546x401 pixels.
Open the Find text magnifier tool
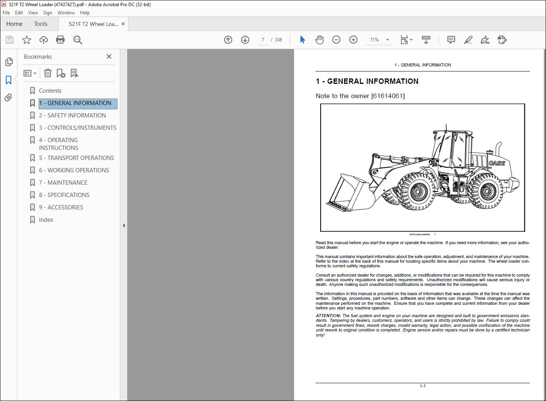(x=78, y=40)
